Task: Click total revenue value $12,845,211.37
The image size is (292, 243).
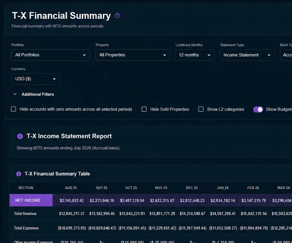Action: 72,214
